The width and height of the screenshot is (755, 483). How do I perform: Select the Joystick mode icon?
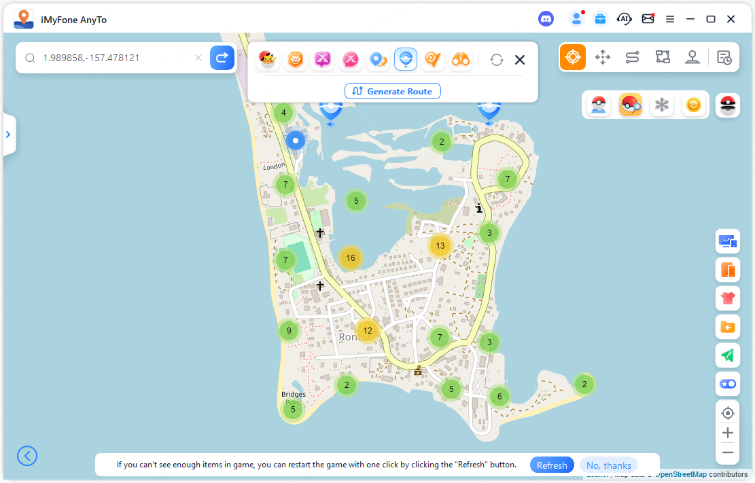692,57
